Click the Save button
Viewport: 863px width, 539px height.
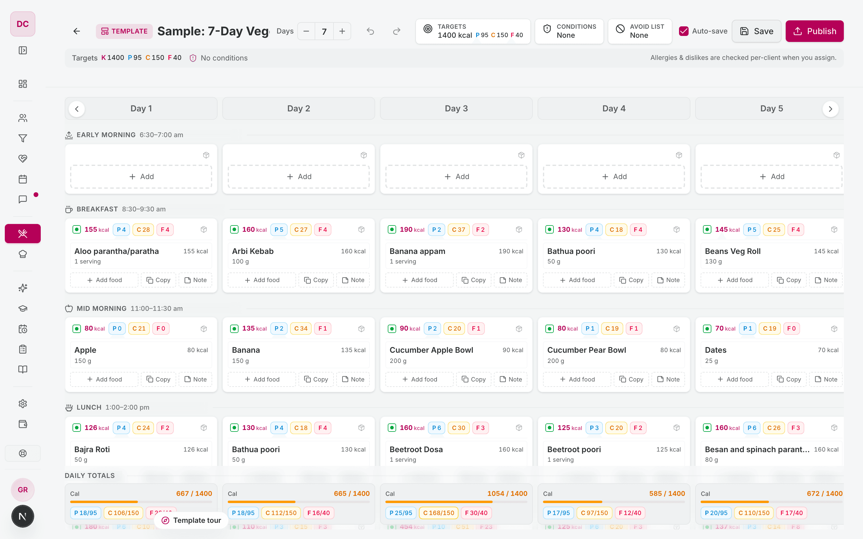click(756, 31)
